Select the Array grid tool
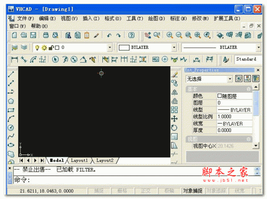267x199 pixels. click(174, 110)
